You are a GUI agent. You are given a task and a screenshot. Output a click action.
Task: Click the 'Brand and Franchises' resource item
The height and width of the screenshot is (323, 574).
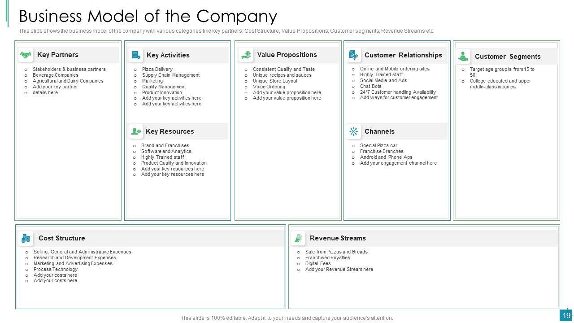(x=165, y=146)
